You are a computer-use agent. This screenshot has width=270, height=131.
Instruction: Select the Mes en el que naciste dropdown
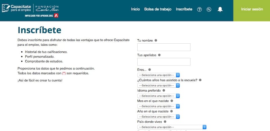158,106
